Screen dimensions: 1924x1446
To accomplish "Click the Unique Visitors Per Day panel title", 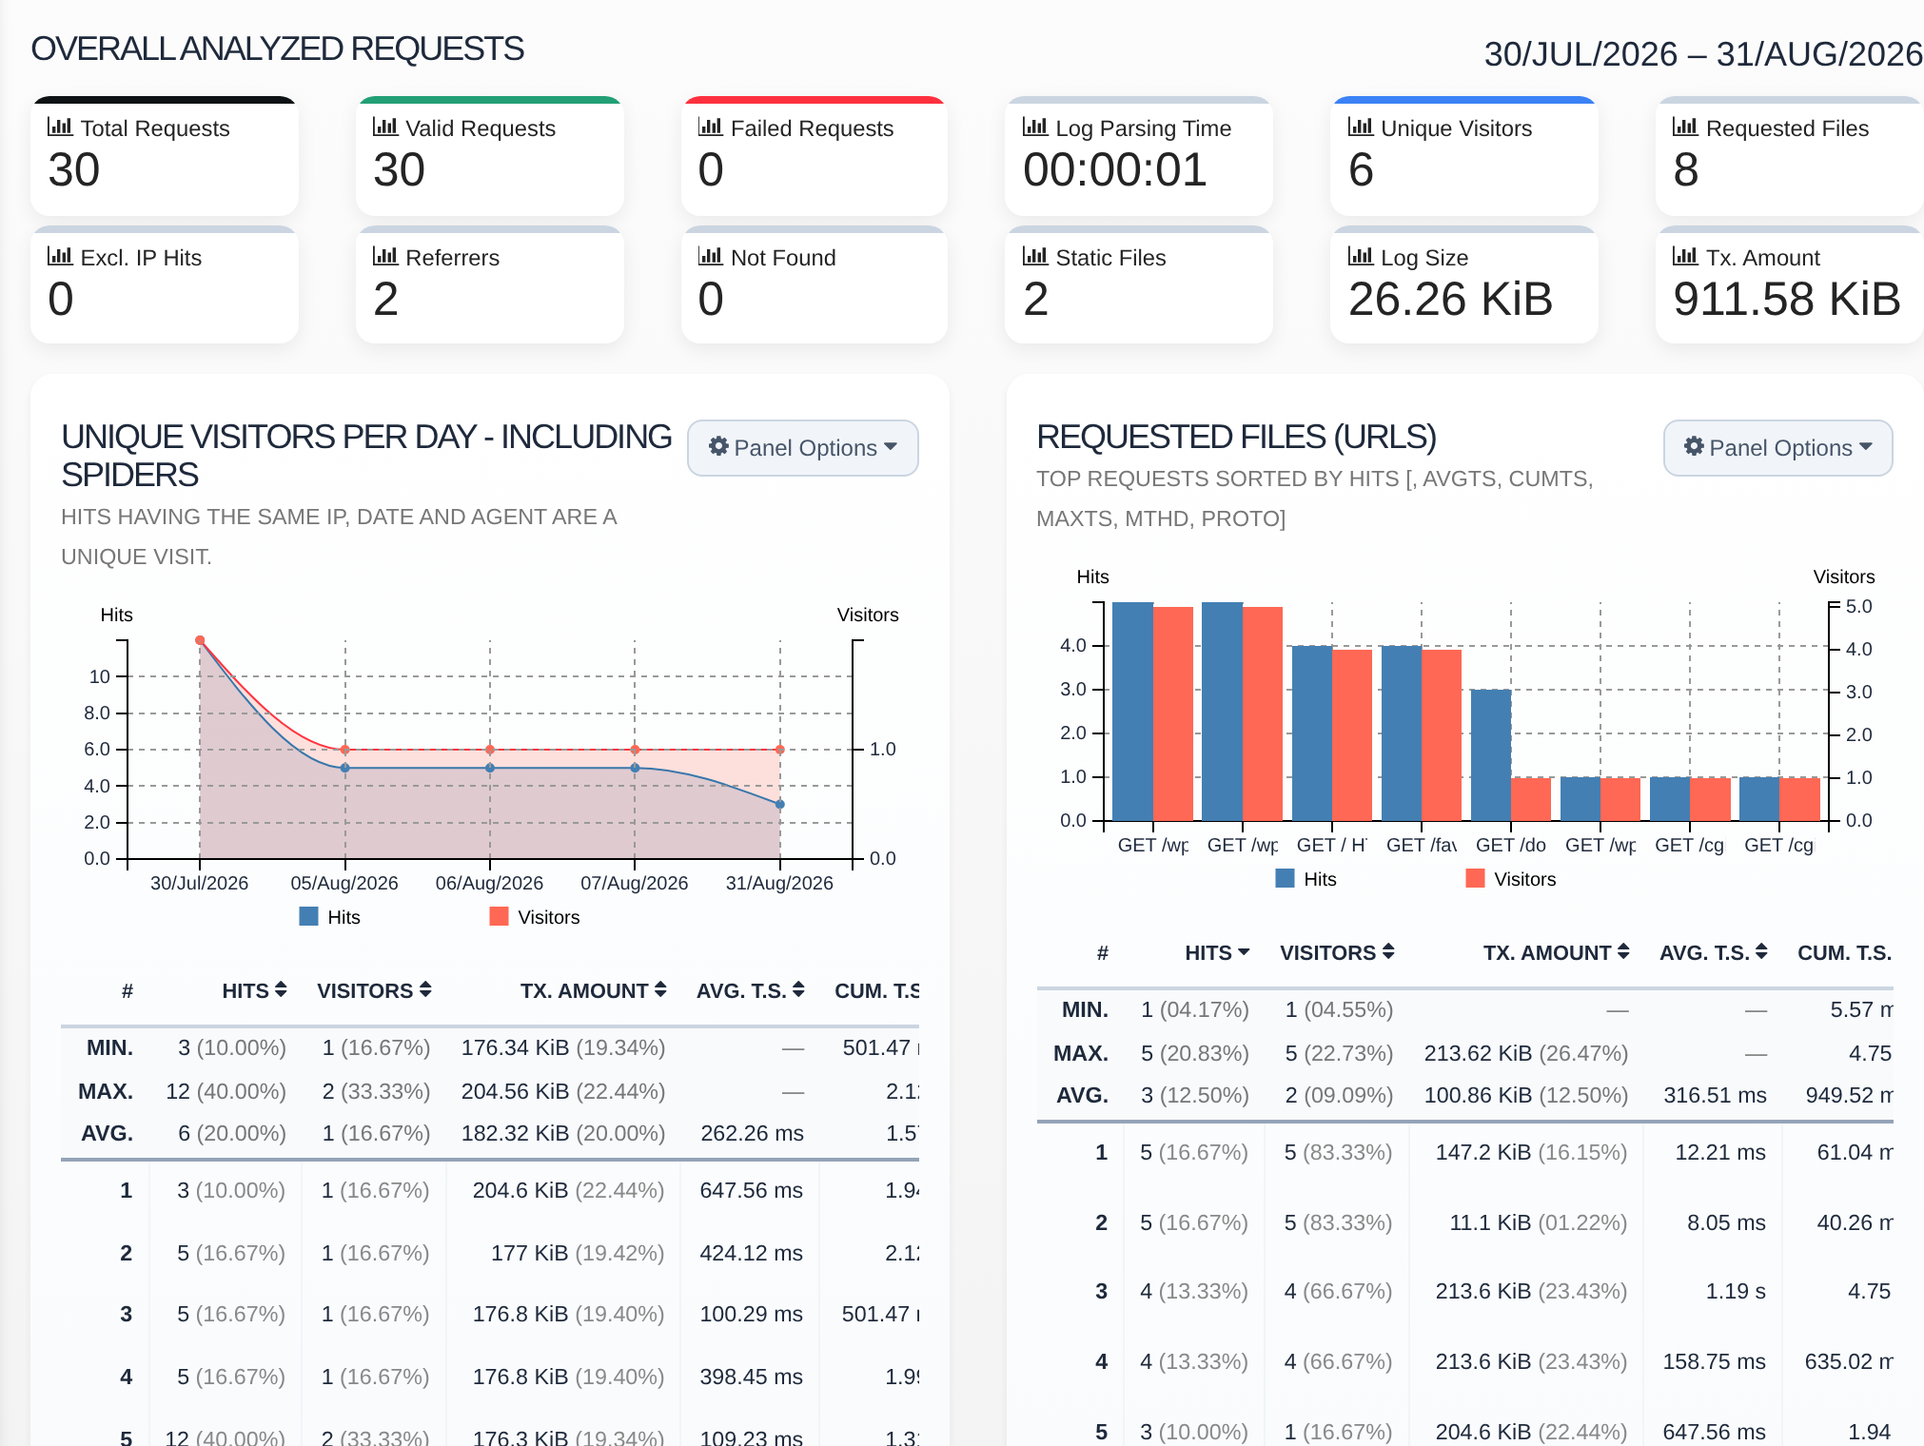I will 366,456.
